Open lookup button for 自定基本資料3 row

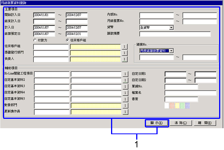125,86
